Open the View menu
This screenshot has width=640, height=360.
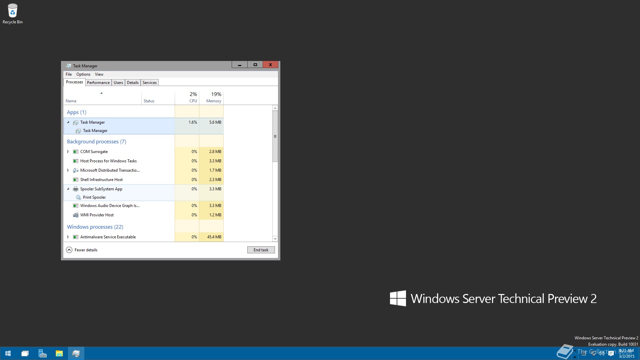click(x=99, y=74)
